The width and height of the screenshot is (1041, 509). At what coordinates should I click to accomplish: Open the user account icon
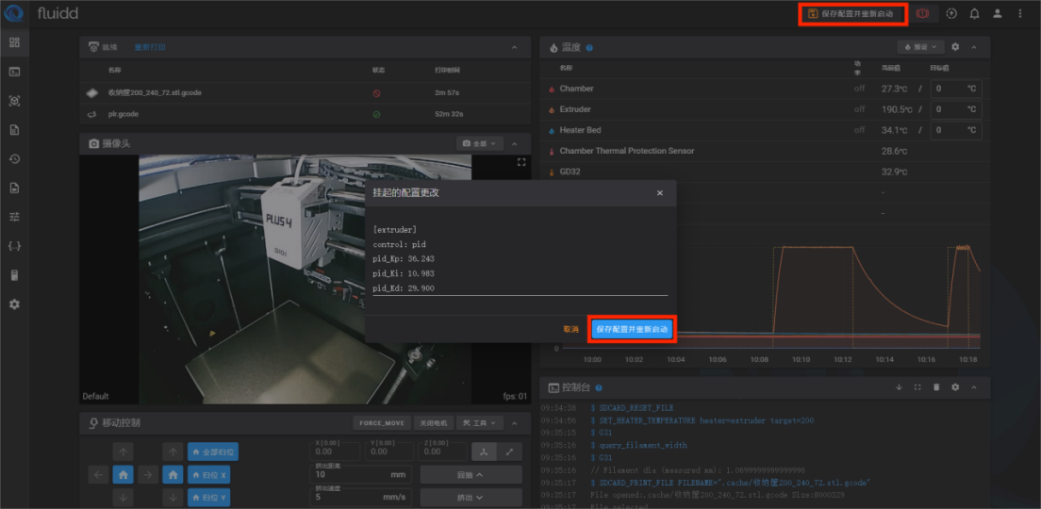coord(997,14)
